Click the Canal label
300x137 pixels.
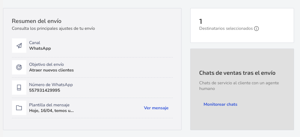35,43
